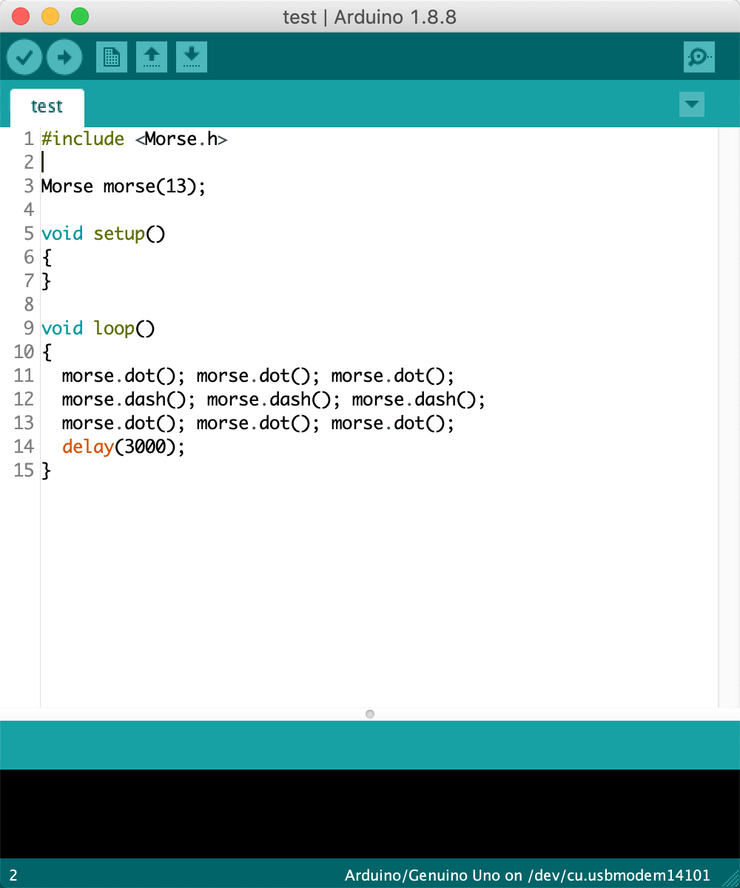Open the Serial Monitor
The width and height of the screenshot is (740, 888).
coord(699,57)
